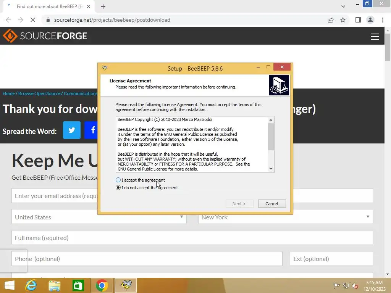Click the BeeBEEP bee icon in title bar

click(105, 68)
